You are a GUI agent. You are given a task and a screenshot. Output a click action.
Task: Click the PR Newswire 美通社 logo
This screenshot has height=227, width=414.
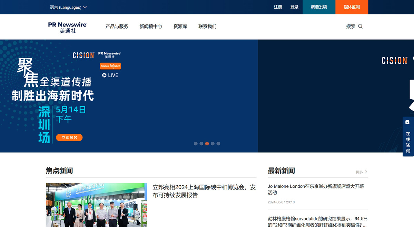[67, 27]
